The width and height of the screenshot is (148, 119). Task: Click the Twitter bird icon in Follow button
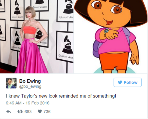(x=120, y=82)
